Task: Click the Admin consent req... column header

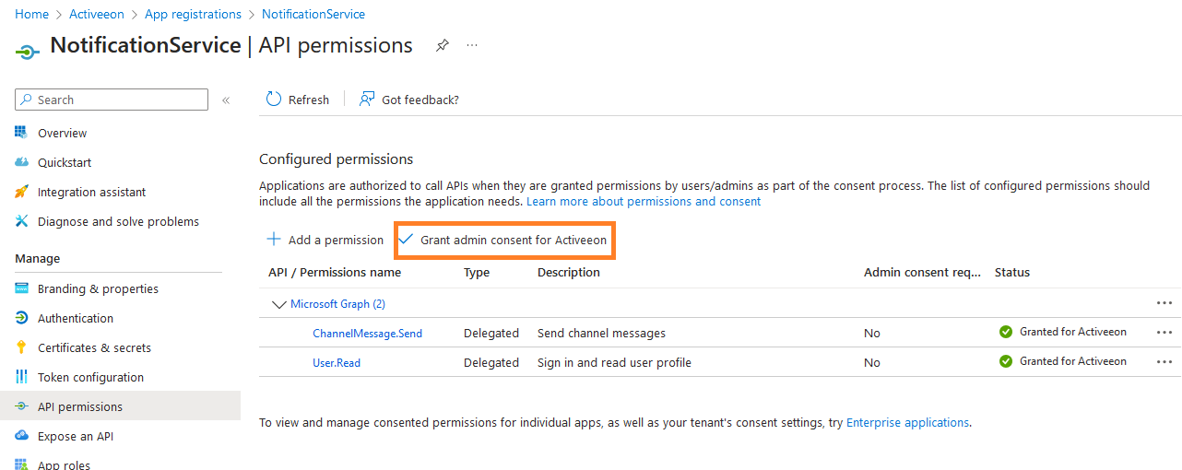Action: [x=923, y=272]
